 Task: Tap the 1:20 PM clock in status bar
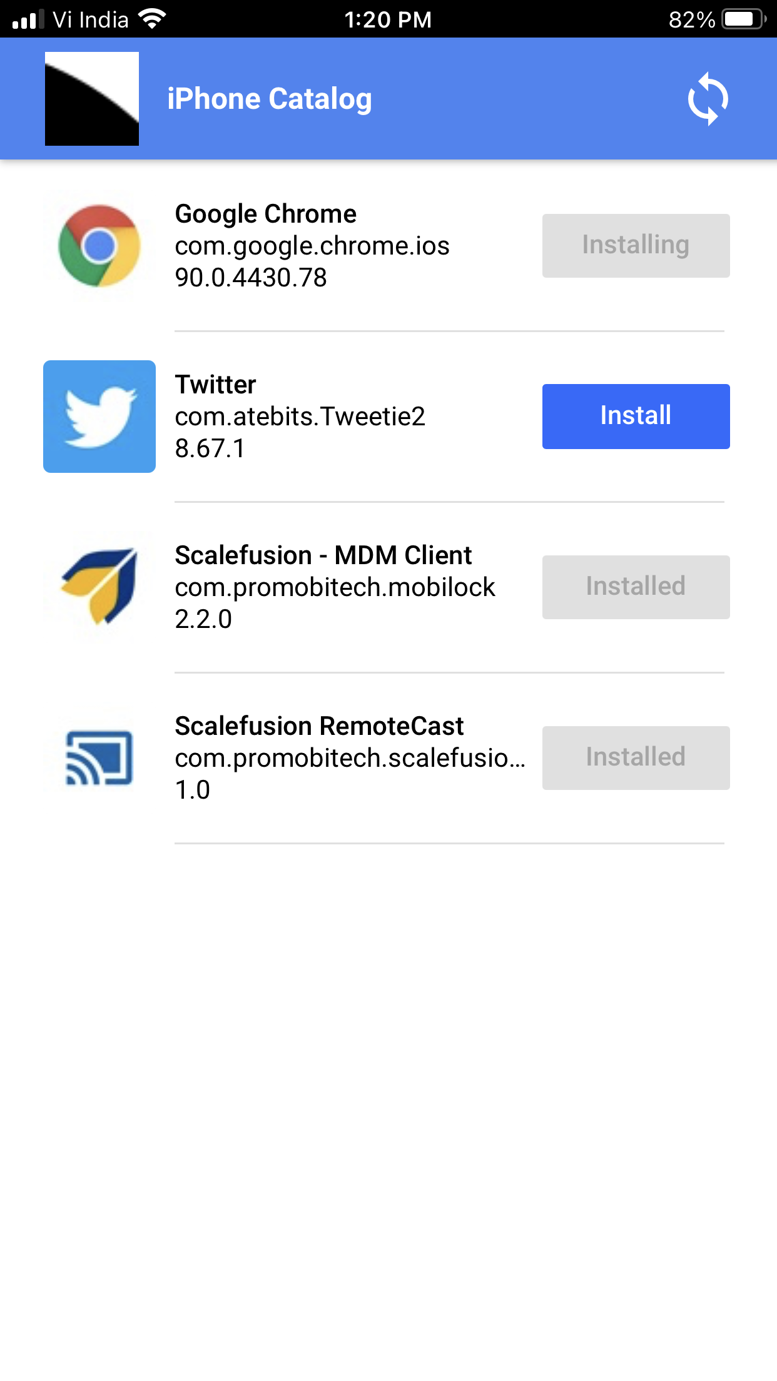(388, 19)
